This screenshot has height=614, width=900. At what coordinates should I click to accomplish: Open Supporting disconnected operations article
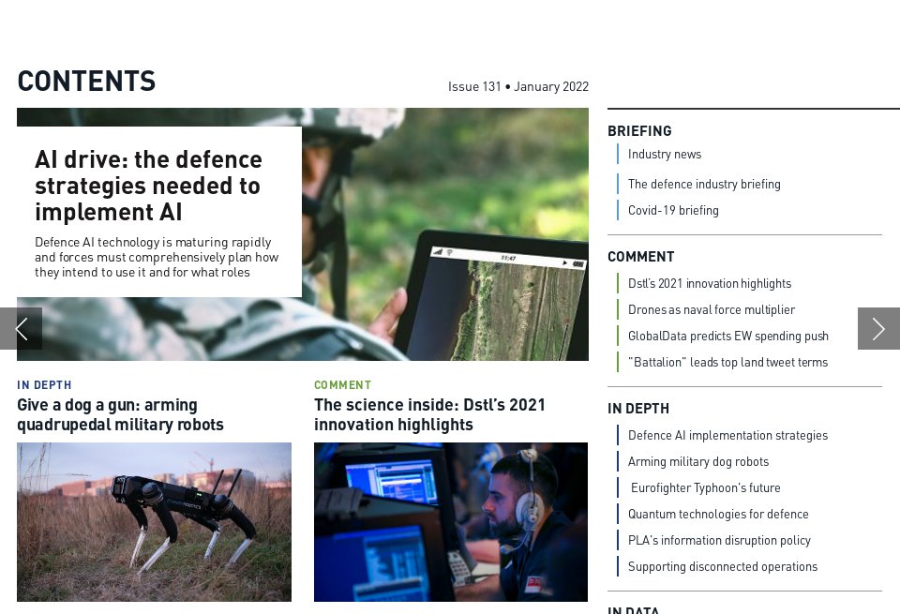click(x=723, y=566)
